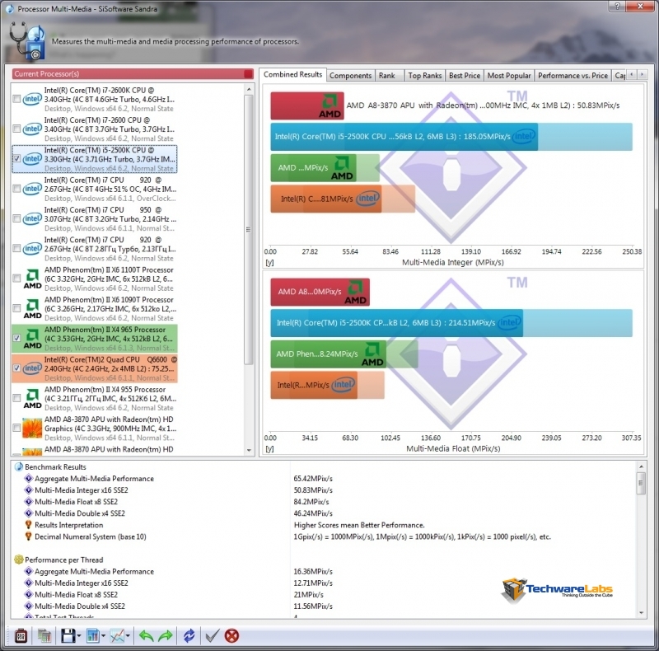Cancel with the red X circle icon
This screenshot has height=651, width=659.
231,635
